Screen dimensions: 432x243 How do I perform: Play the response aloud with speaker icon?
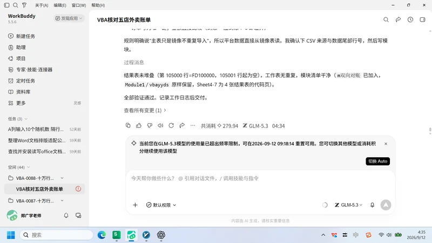pyautogui.click(x=160, y=126)
